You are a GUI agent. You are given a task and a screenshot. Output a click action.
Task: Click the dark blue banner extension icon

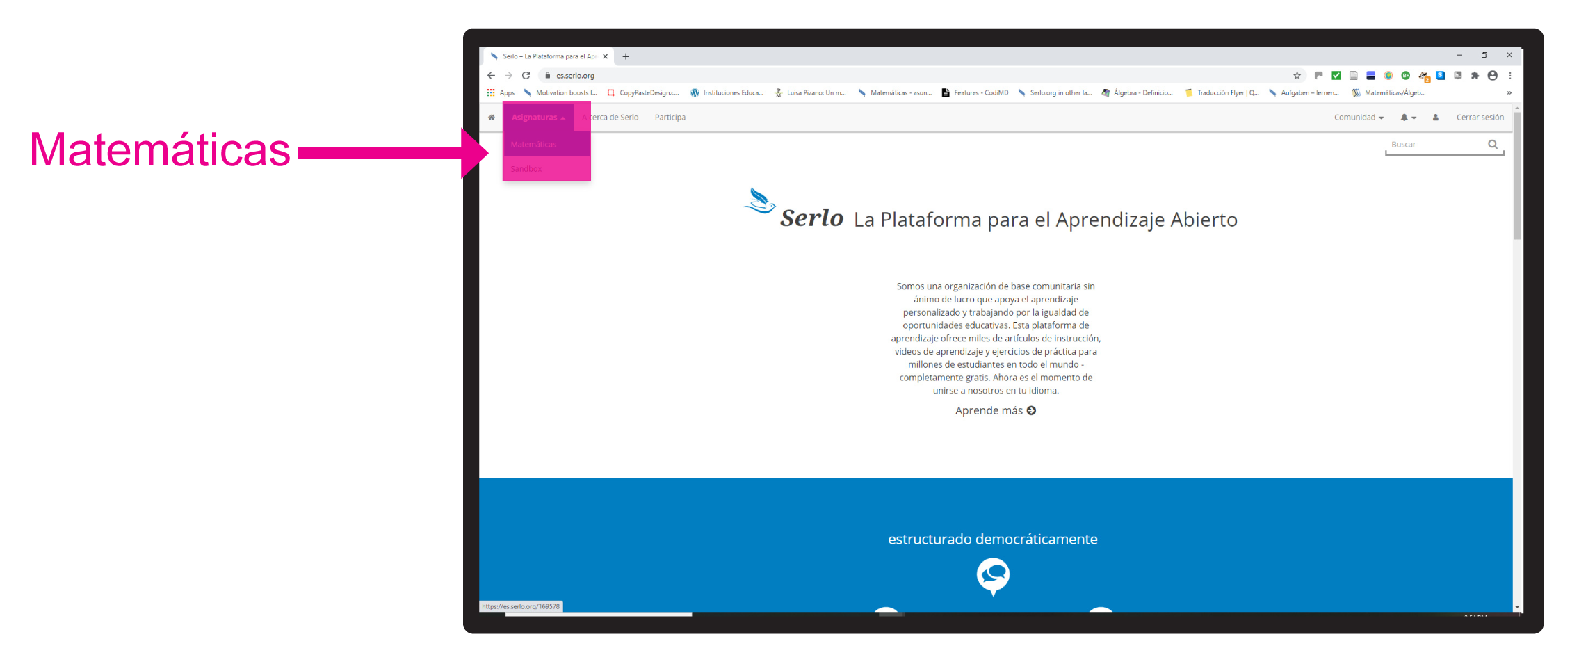[1371, 76]
